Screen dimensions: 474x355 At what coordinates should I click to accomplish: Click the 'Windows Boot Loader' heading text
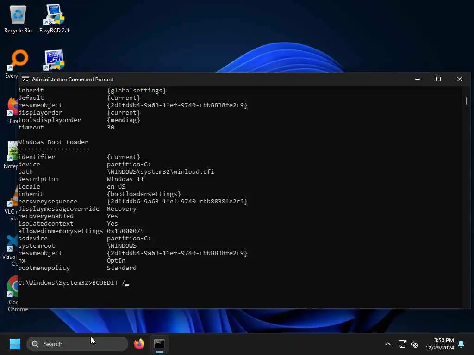[x=53, y=142]
